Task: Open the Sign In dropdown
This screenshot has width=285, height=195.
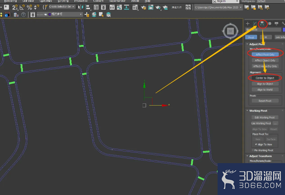Action: 225,1
